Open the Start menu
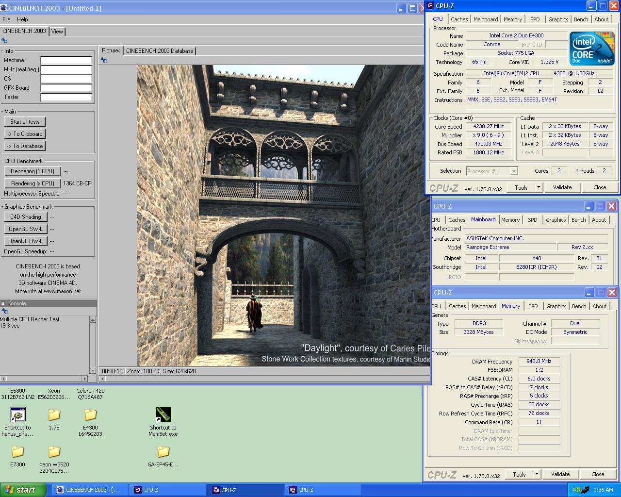The image size is (621, 497). point(23,490)
